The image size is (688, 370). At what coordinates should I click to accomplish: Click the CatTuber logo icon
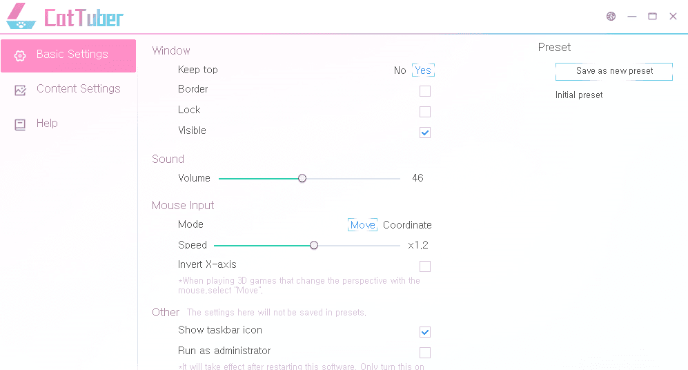click(21, 17)
